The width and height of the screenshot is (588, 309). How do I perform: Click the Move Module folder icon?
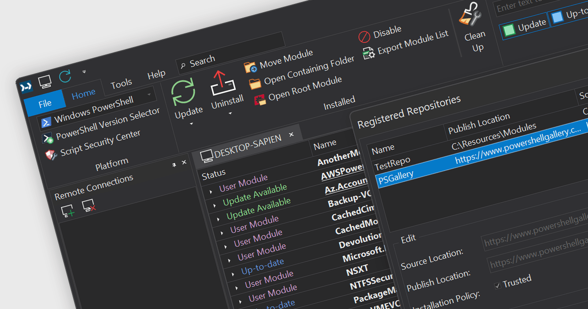[x=250, y=67]
